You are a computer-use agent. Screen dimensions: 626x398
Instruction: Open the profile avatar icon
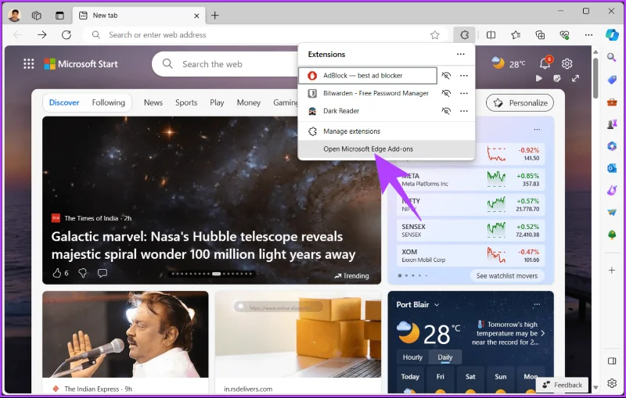point(14,16)
